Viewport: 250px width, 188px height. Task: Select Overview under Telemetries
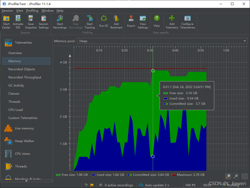[x=15, y=53]
